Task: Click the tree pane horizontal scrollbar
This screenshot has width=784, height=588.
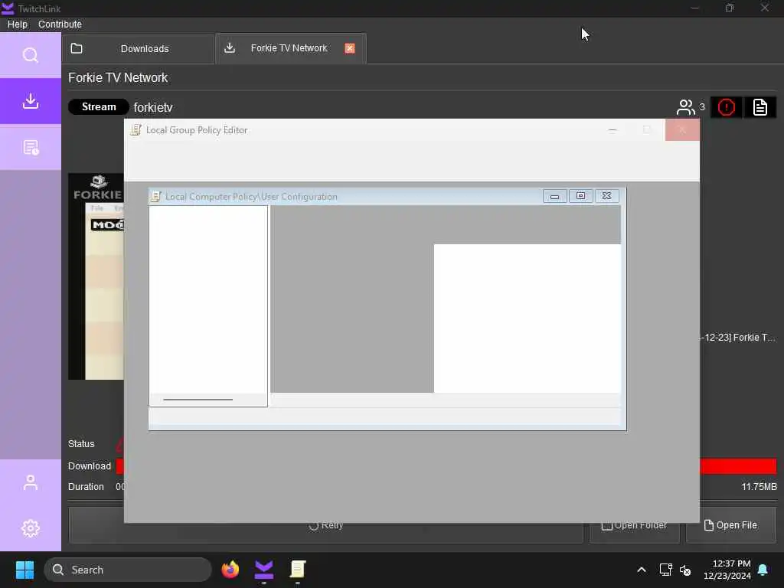Action: point(198,400)
